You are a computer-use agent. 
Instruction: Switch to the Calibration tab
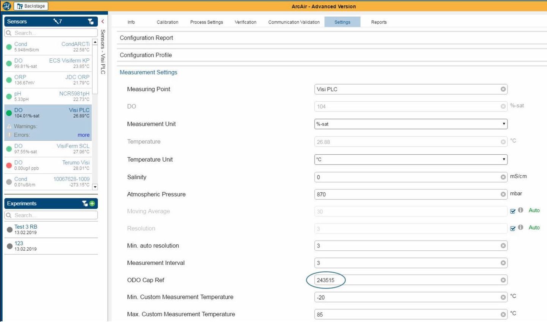click(168, 22)
